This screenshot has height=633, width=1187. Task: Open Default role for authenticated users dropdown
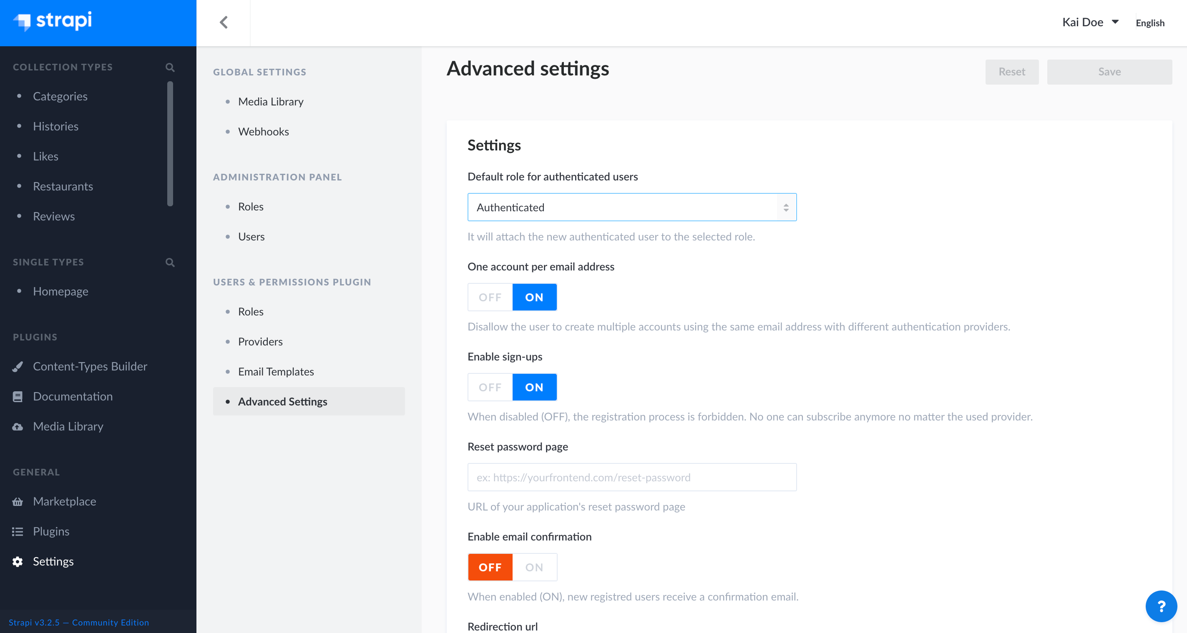632,207
